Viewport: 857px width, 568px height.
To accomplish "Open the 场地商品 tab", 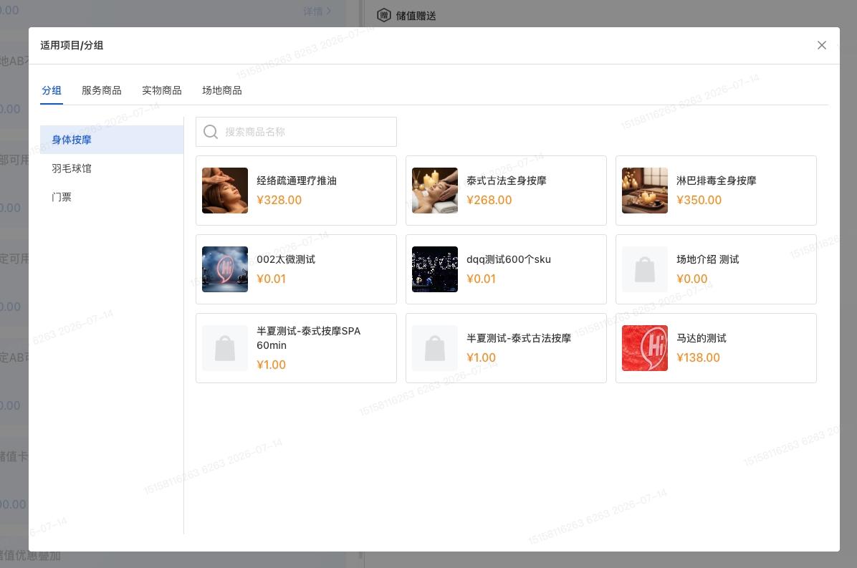I will (x=222, y=91).
